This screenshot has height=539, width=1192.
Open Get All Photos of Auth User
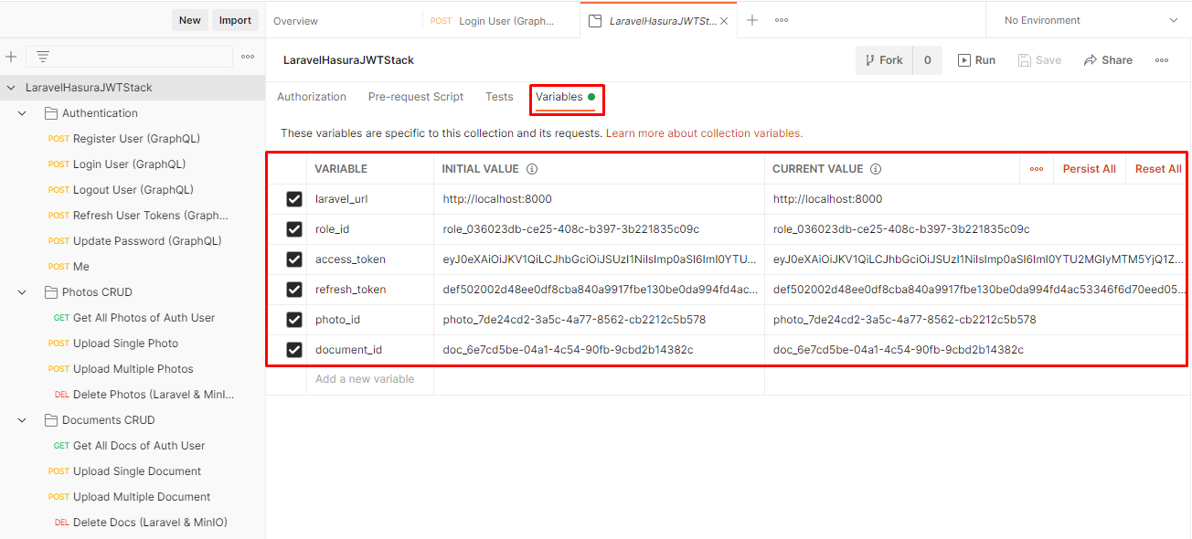144,318
